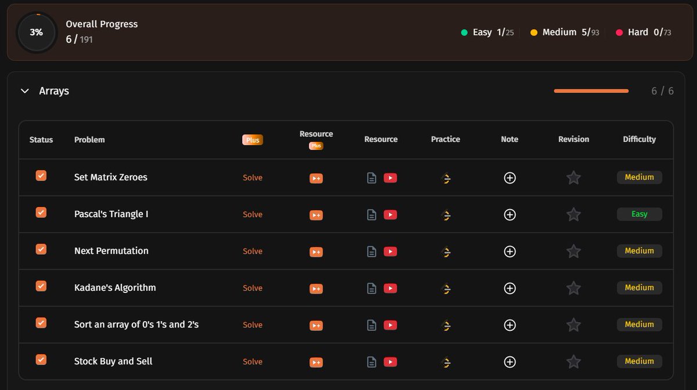Open article resource for Next Permutation
Viewport: 697px width, 390px height.
[x=372, y=252]
